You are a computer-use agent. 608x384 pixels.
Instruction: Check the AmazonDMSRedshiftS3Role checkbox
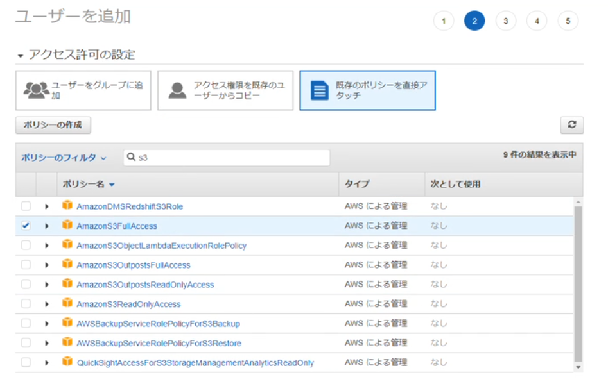pyautogui.click(x=26, y=206)
